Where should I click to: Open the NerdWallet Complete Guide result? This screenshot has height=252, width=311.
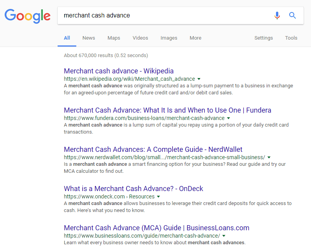[153, 149]
